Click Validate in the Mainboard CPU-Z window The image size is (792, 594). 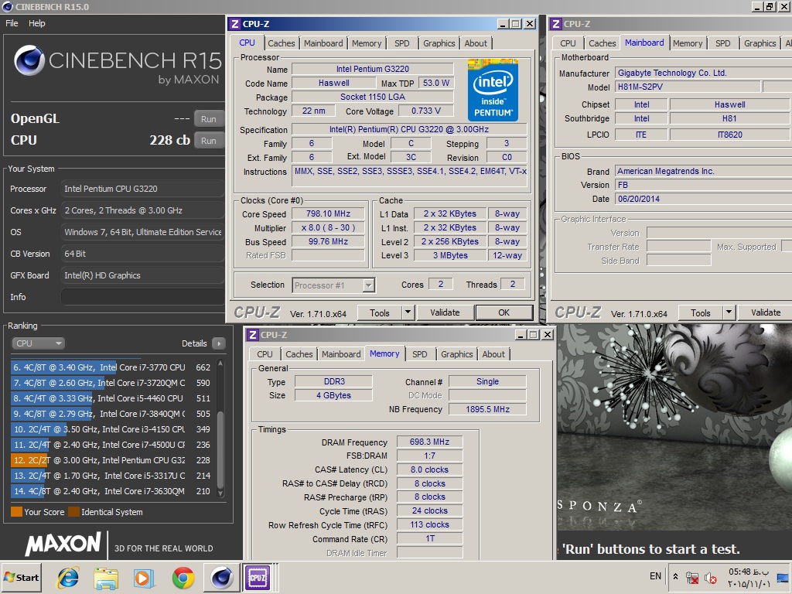pyautogui.click(x=765, y=313)
